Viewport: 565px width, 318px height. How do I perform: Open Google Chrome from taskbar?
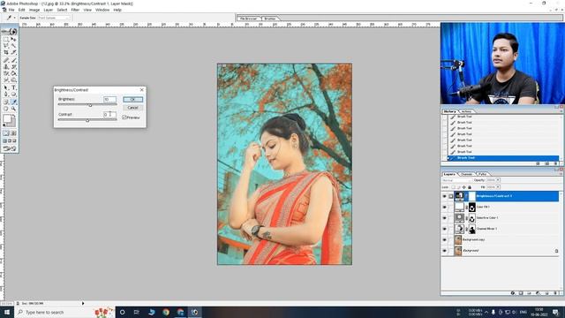166,312
